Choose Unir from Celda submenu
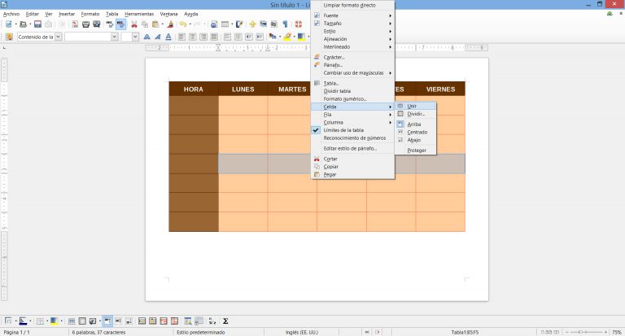 415,106
